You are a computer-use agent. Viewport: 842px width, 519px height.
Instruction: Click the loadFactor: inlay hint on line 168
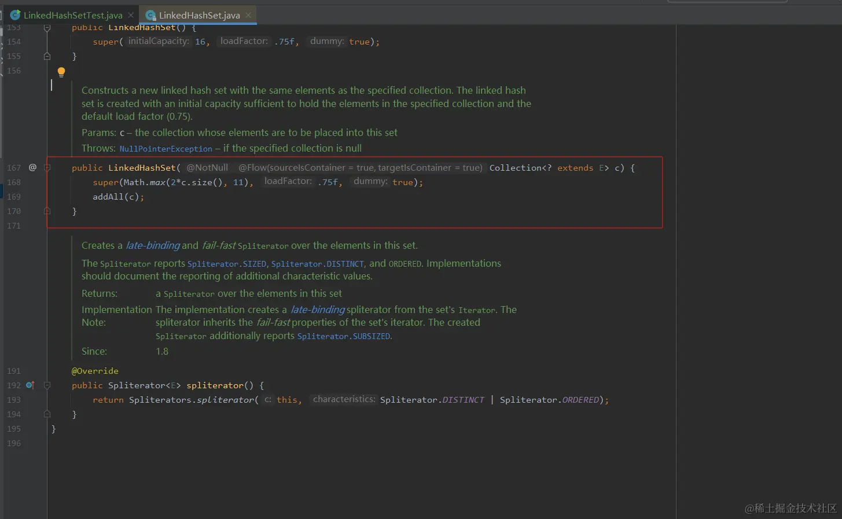click(288, 181)
